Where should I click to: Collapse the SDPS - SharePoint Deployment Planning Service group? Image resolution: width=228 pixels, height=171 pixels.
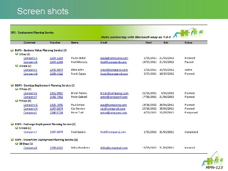pyautogui.click(x=12, y=140)
